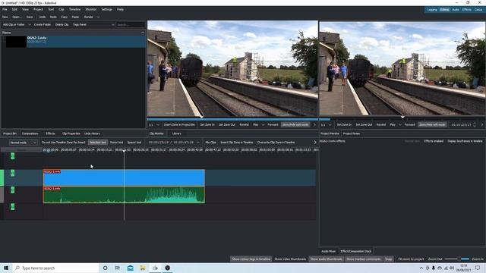This screenshot has width=486, height=273.
Task: Open the Timeline menu
Action: click(74, 9)
